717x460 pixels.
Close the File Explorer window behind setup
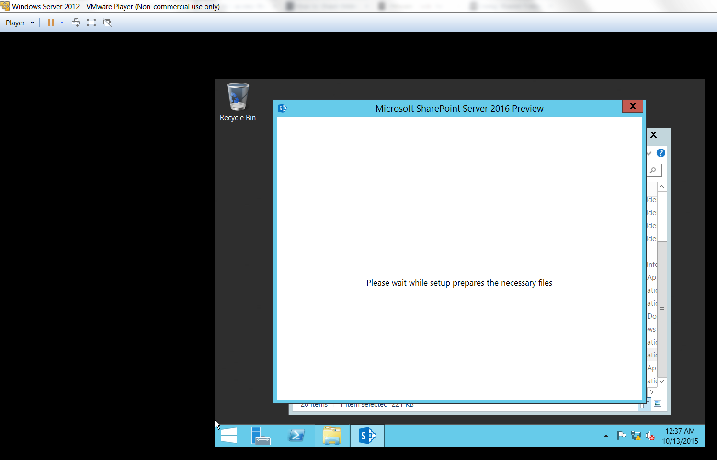pyautogui.click(x=654, y=135)
